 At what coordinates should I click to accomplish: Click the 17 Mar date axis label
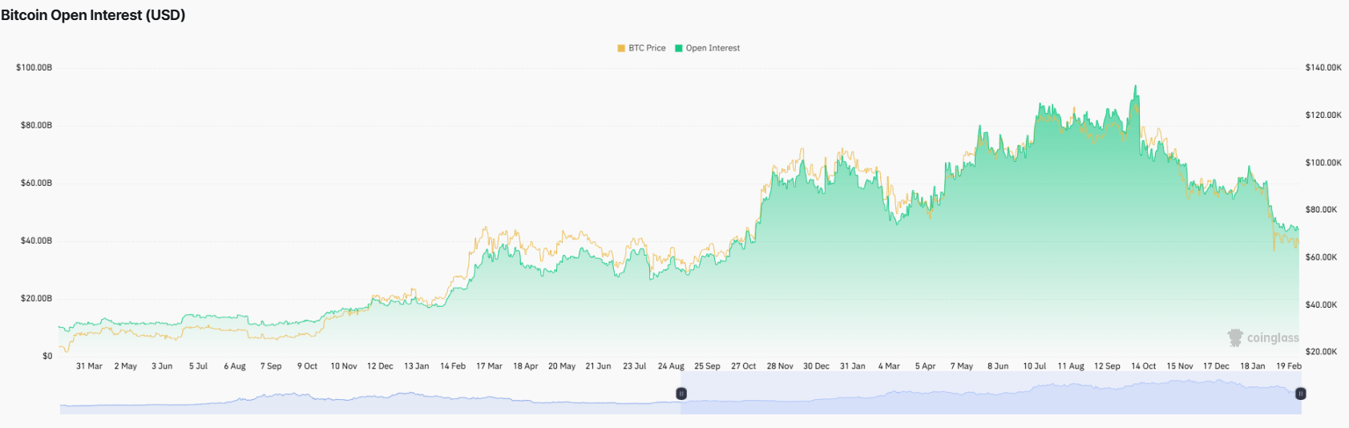pyautogui.click(x=489, y=366)
